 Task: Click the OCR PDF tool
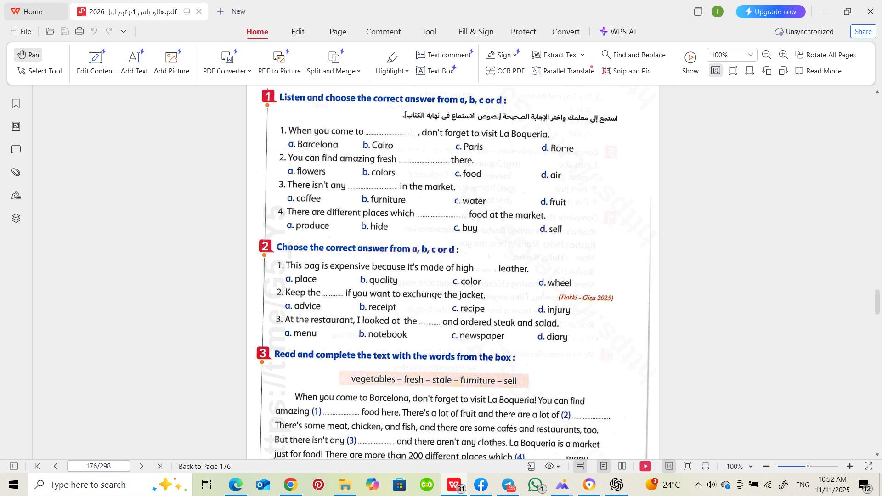point(505,71)
